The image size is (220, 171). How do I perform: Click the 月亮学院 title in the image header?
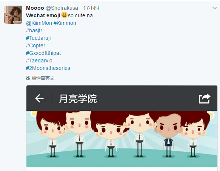(x=78, y=98)
